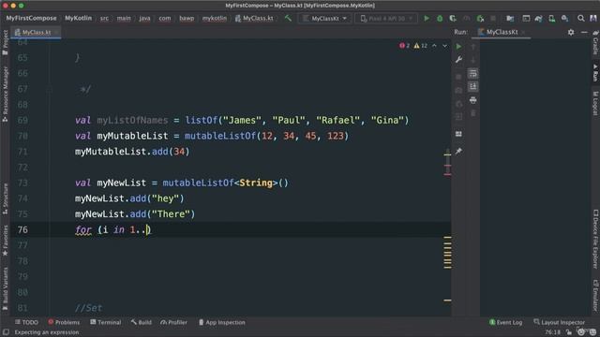Open the Emulator side panel

click(595, 296)
